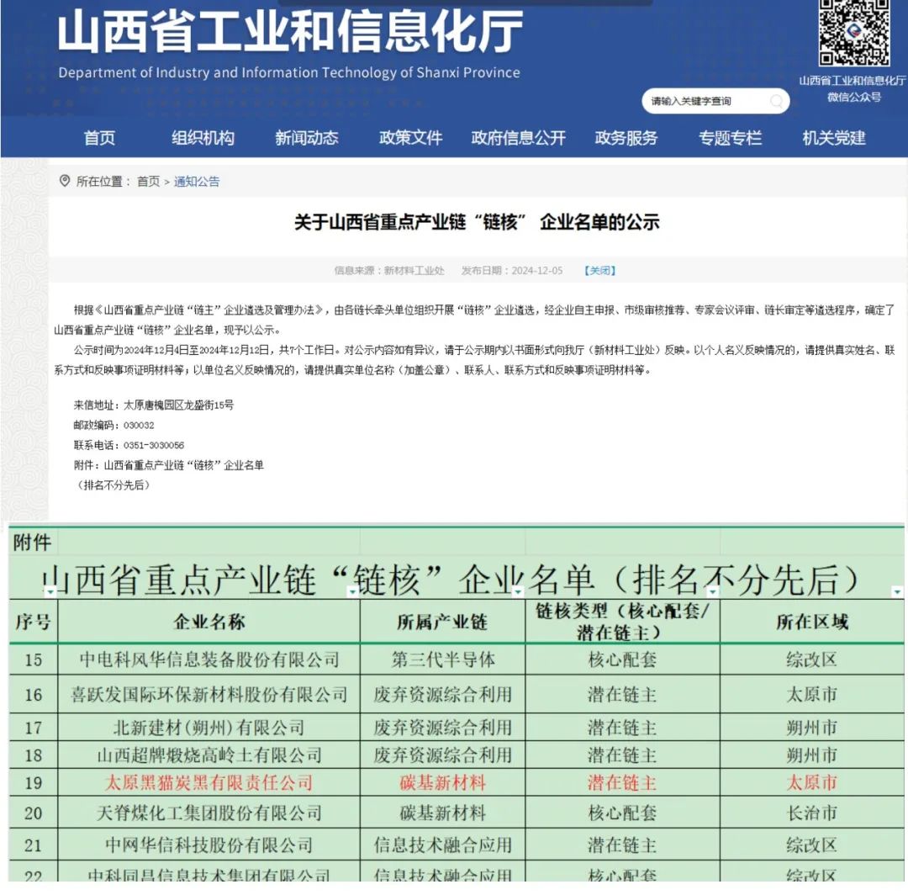Open the 新闻动态 navigation menu item
This screenshot has height=895, width=908.
tap(306, 140)
